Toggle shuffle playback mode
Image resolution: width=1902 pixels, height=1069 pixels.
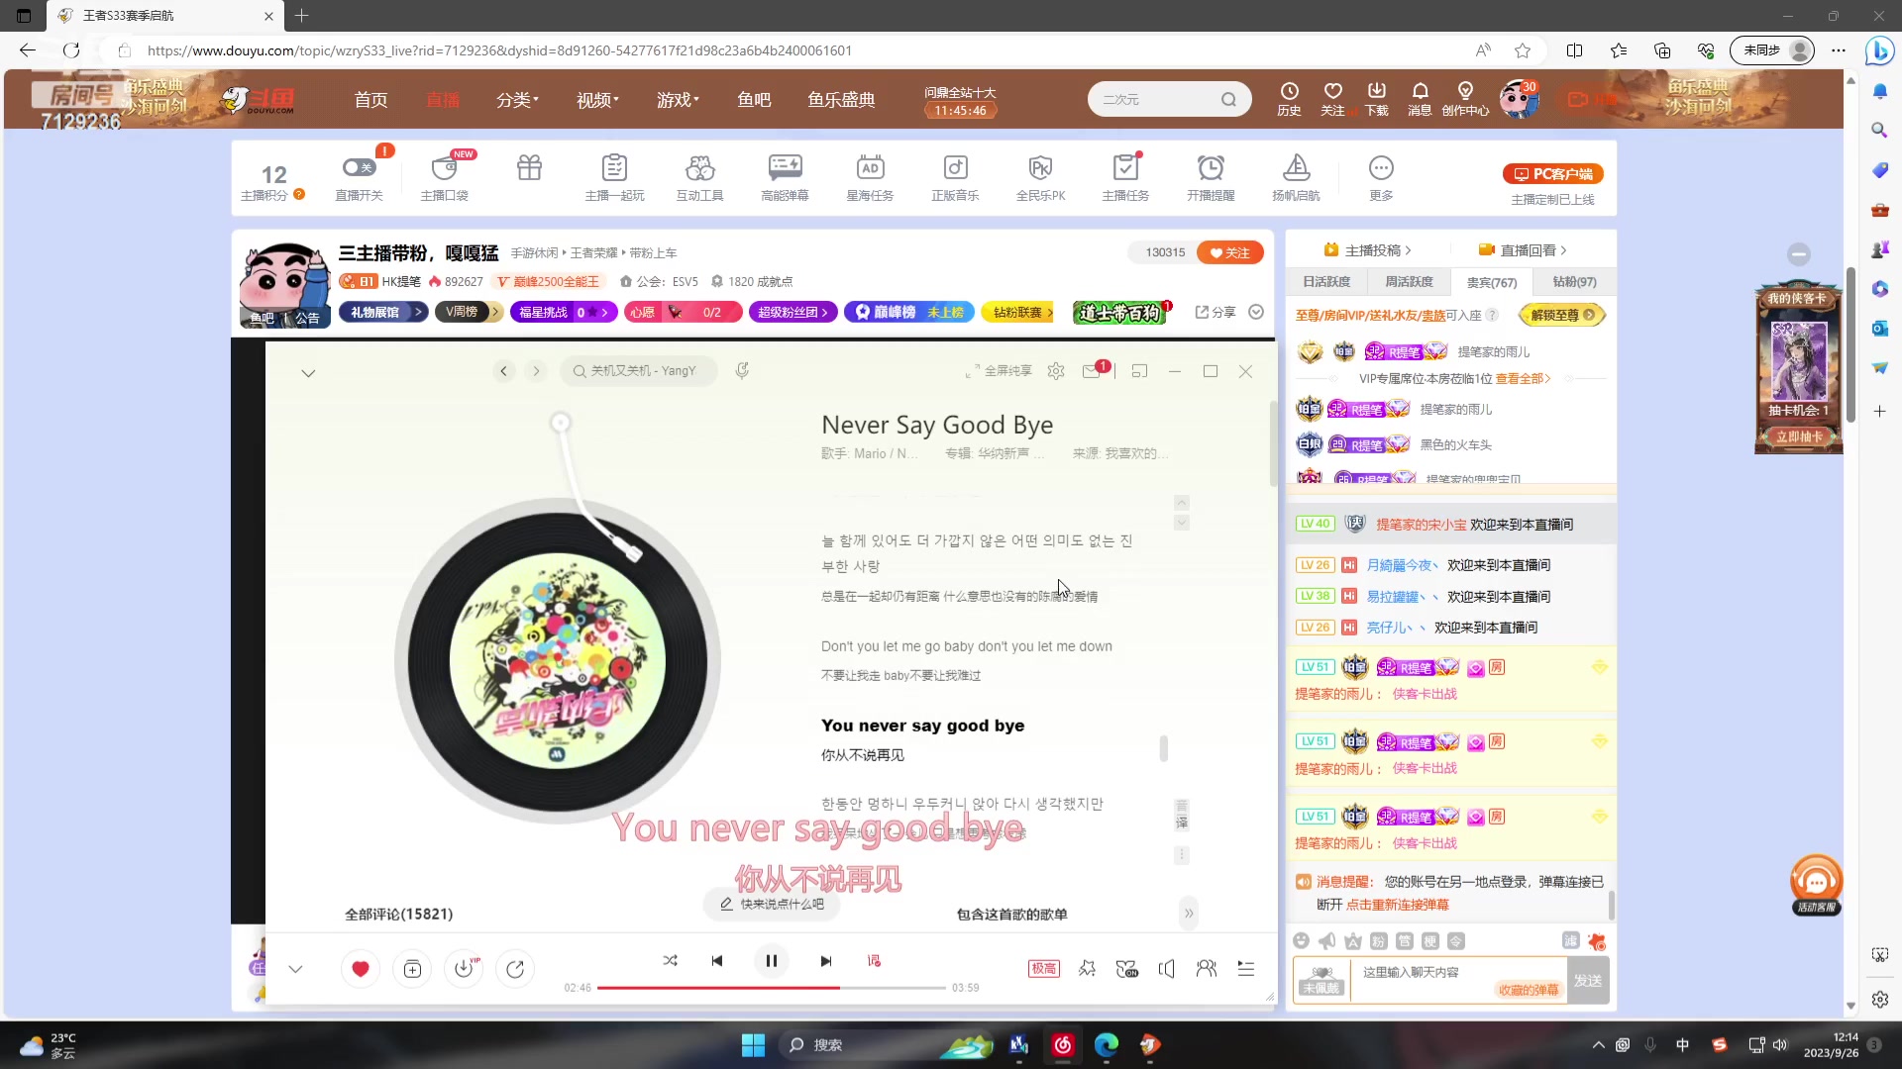[671, 961]
